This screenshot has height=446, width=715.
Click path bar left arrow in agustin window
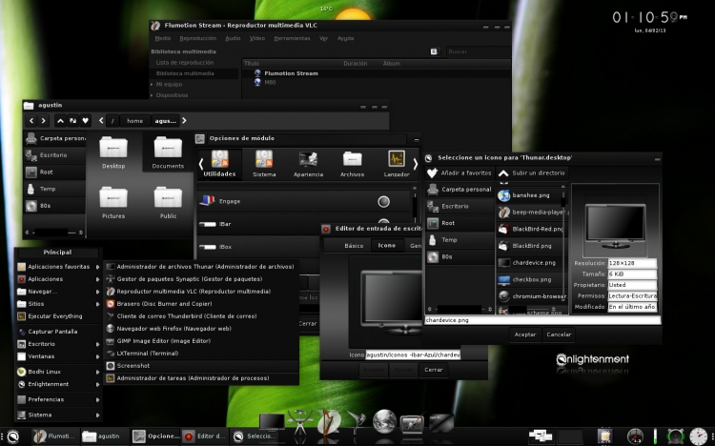(101, 121)
